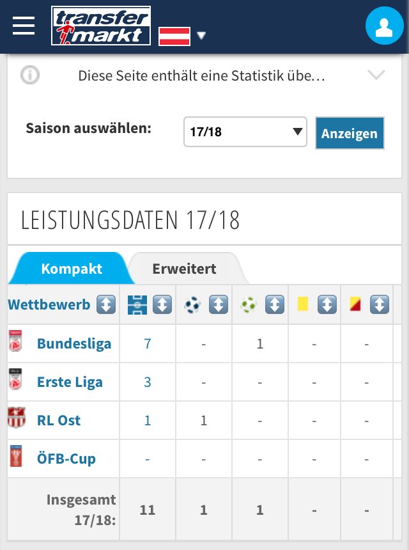Click the Transfermarkt logo
This screenshot has width=409, height=550.
click(x=101, y=26)
